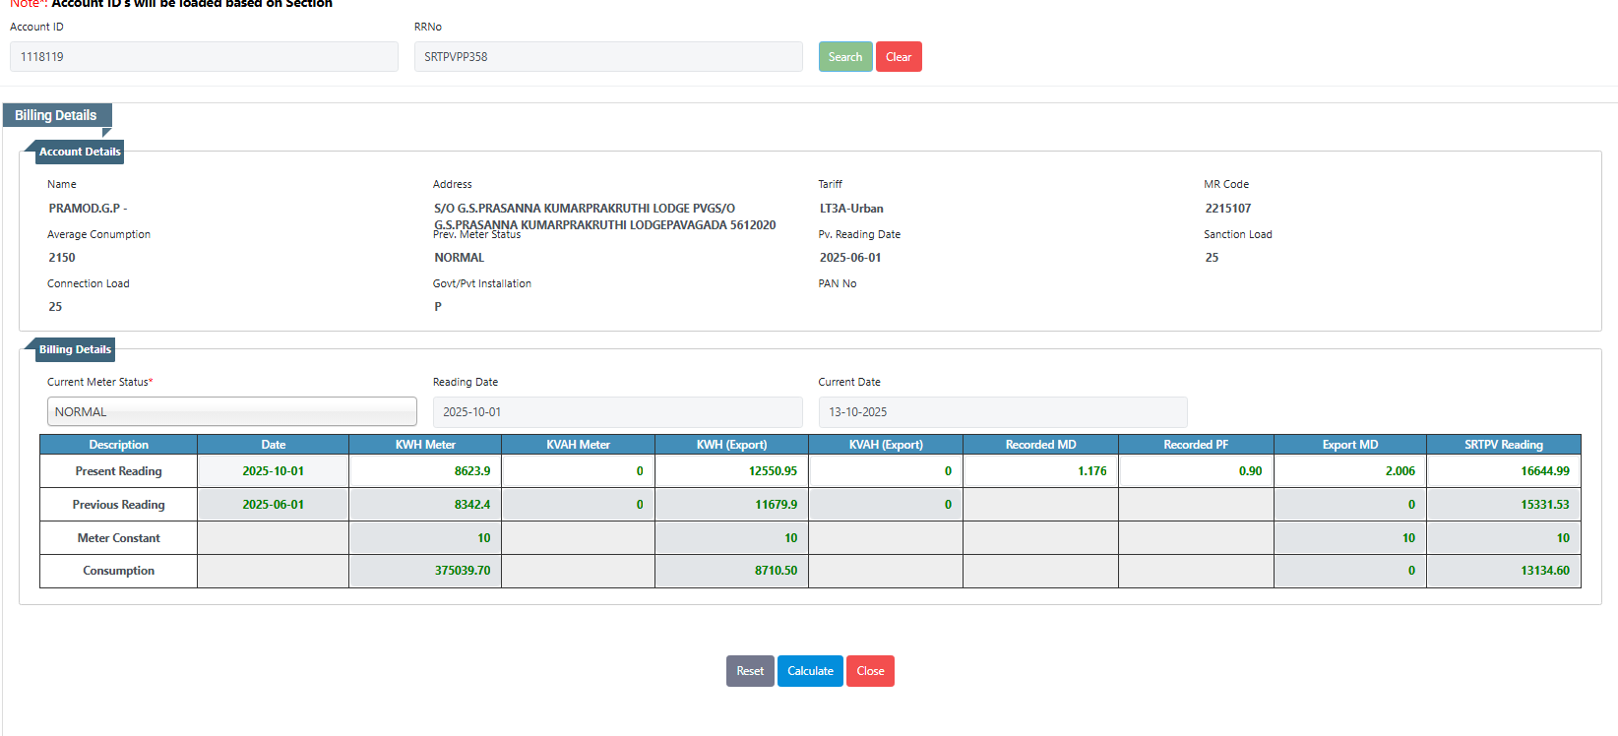
Task: Open the Current Meter Status dropdown
Action: (232, 412)
